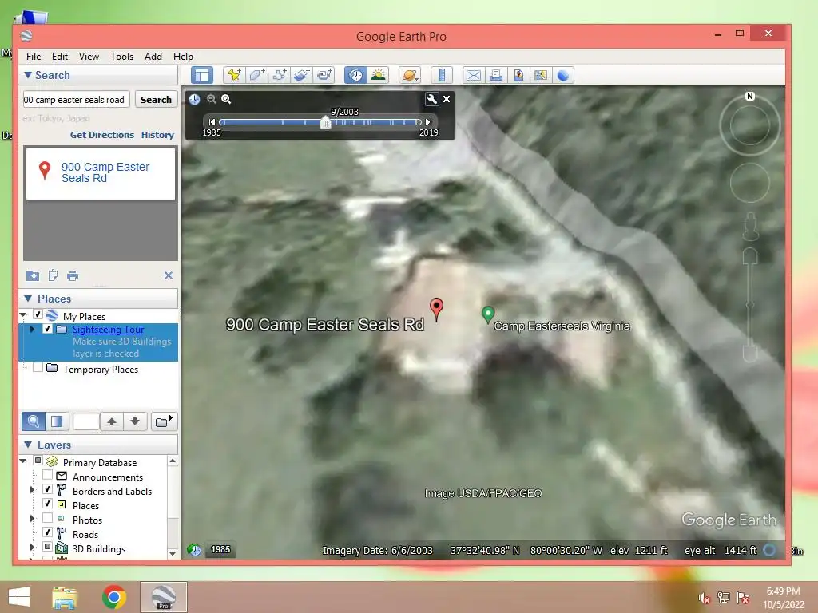The width and height of the screenshot is (818, 613).
Task: Add an image overlay
Action: point(301,75)
